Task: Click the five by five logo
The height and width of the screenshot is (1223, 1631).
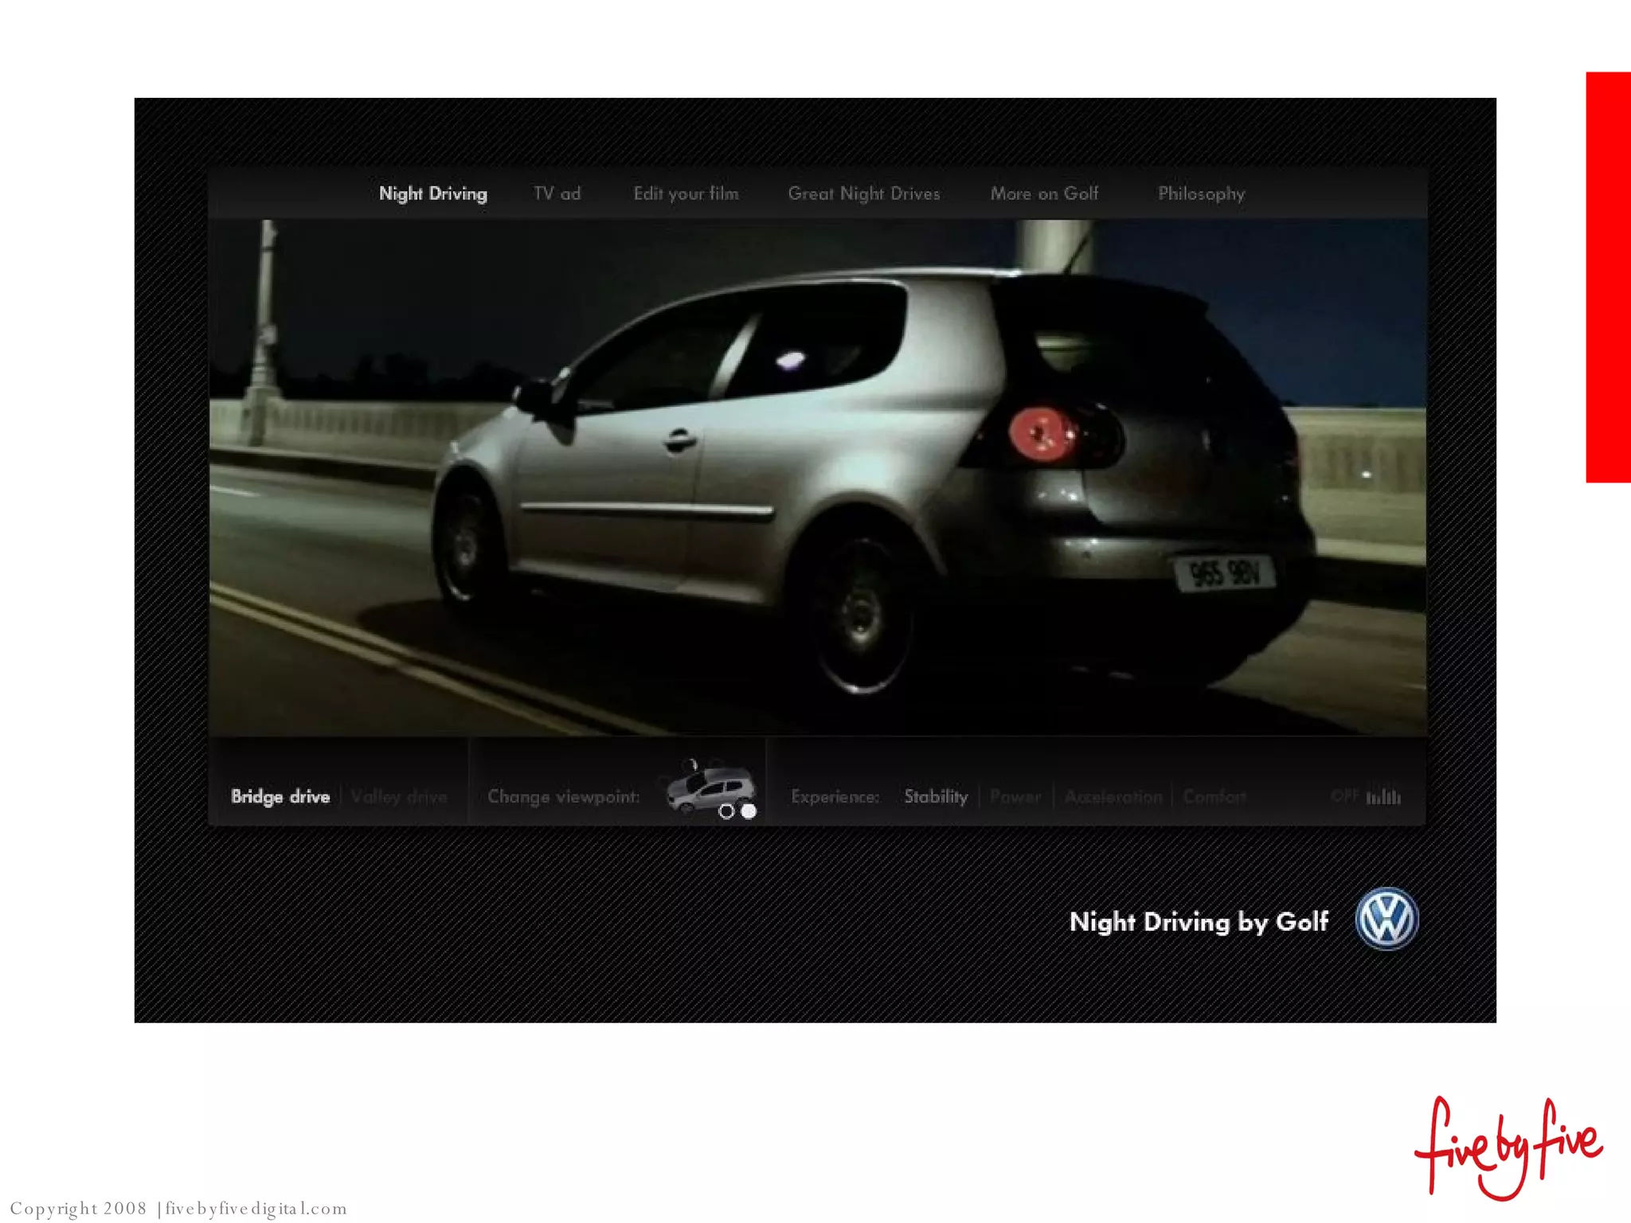Action: click(1508, 1148)
